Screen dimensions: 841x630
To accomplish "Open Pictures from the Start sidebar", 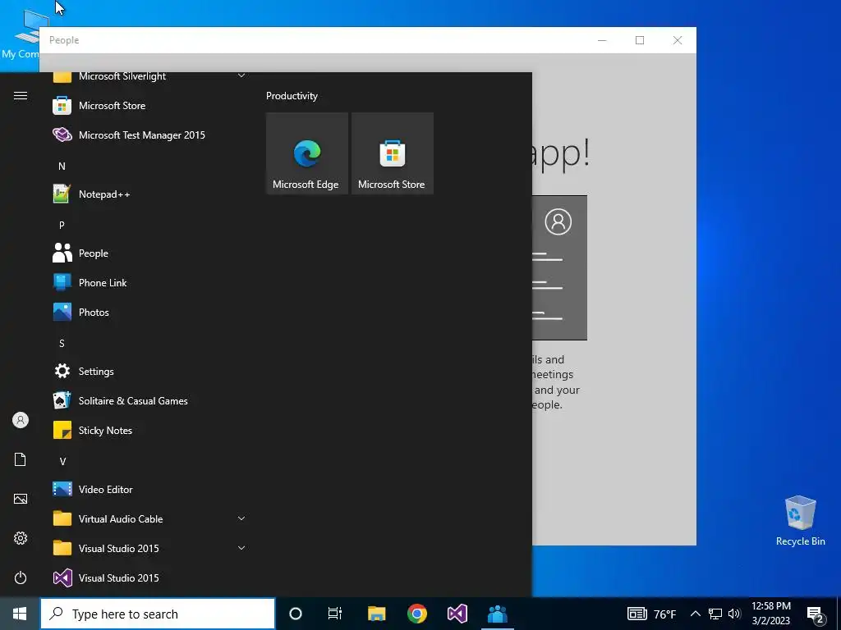I will point(21,499).
